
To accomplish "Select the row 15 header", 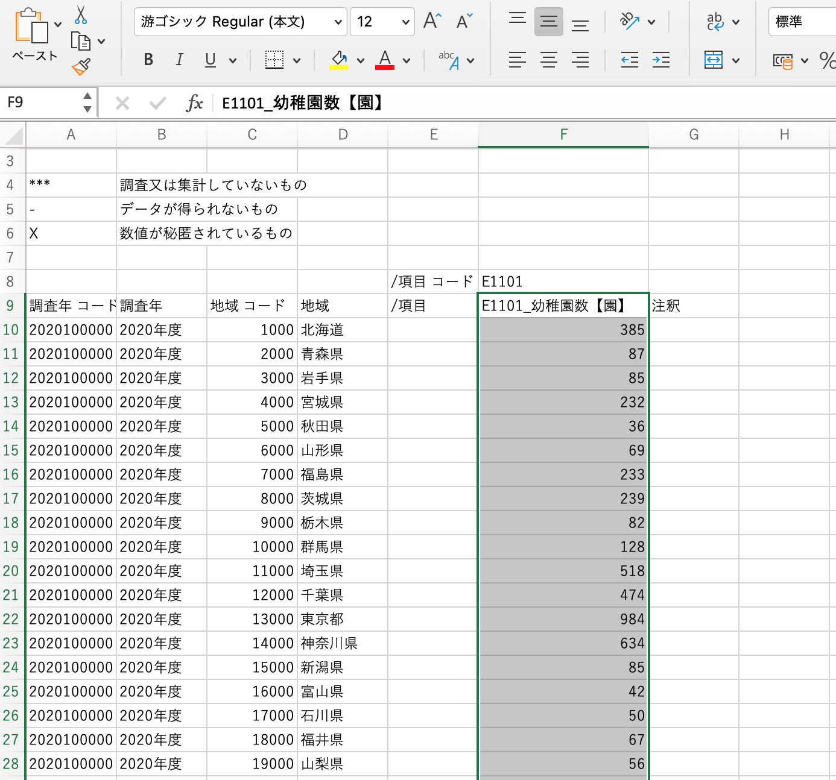I will pos(11,450).
